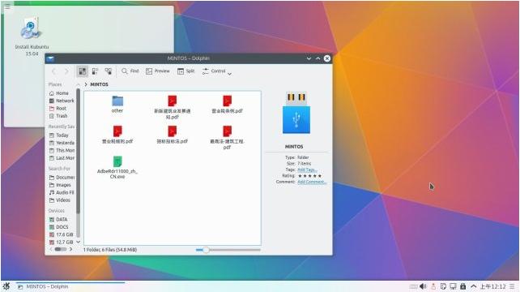The width and height of the screenshot is (520, 292).
Task: Open the Dolphin window menu icon in title bar
Action: 50,58
